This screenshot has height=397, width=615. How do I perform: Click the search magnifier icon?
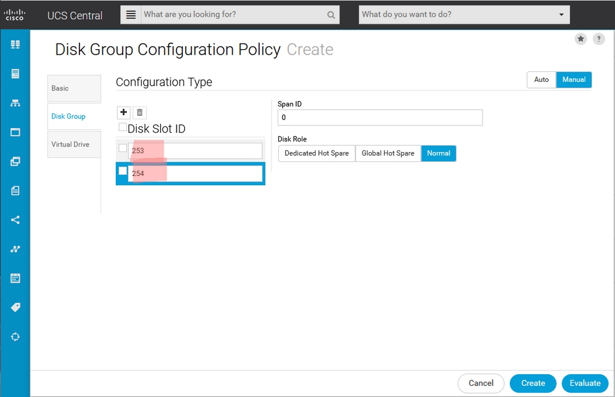tap(331, 15)
